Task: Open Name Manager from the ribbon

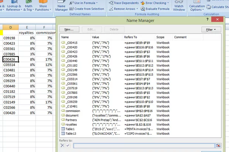Action: (62, 6)
